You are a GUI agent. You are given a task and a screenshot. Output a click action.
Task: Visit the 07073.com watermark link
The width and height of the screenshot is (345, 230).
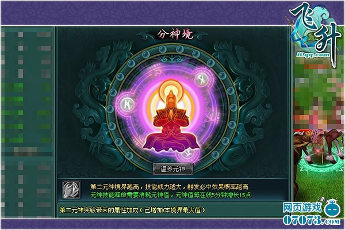[312, 220]
